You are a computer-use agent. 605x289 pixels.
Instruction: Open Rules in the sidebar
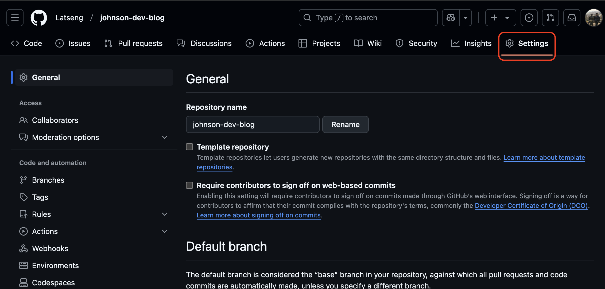[94, 214]
